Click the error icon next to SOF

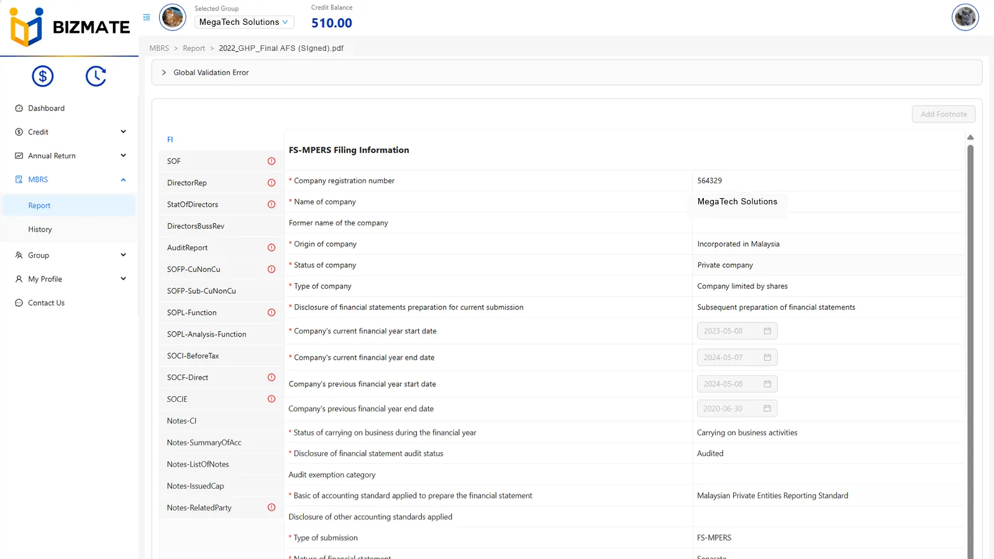[x=271, y=161]
